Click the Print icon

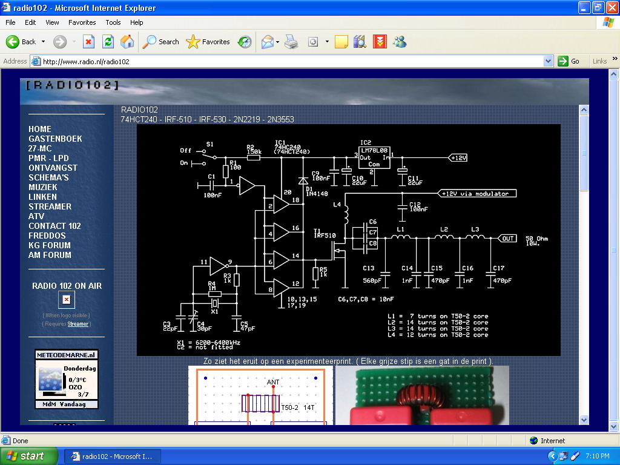[291, 42]
